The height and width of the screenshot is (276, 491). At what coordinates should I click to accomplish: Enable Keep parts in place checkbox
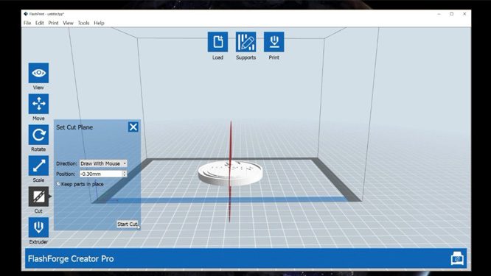(x=58, y=184)
